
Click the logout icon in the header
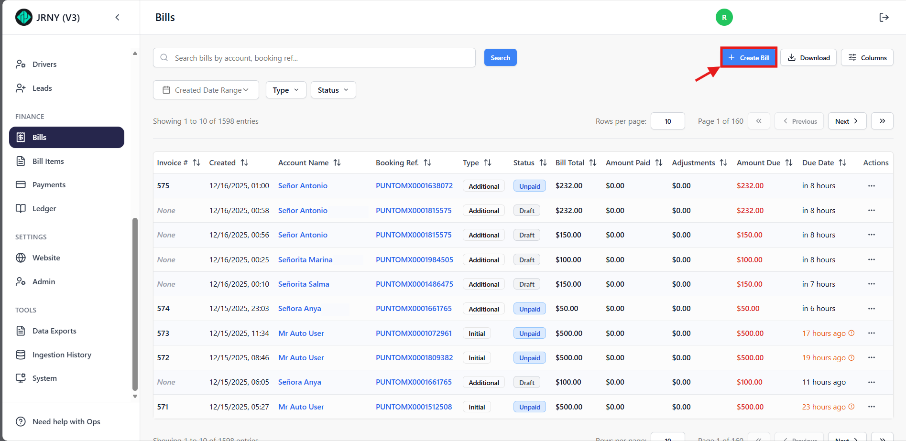pos(884,18)
